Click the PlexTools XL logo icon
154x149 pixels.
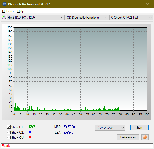pos(4,4)
